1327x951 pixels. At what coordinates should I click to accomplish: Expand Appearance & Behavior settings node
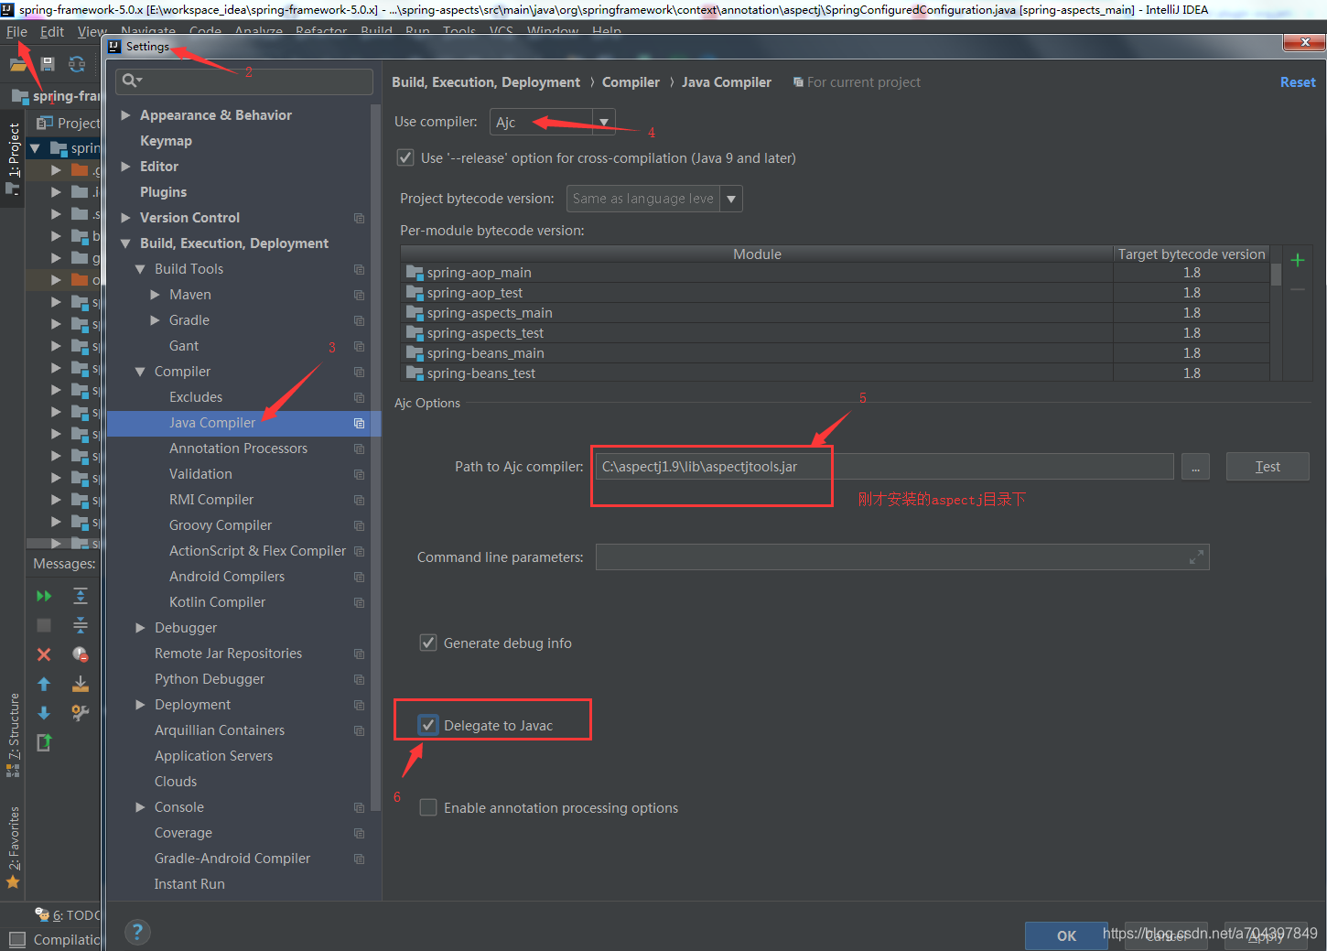[126, 115]
